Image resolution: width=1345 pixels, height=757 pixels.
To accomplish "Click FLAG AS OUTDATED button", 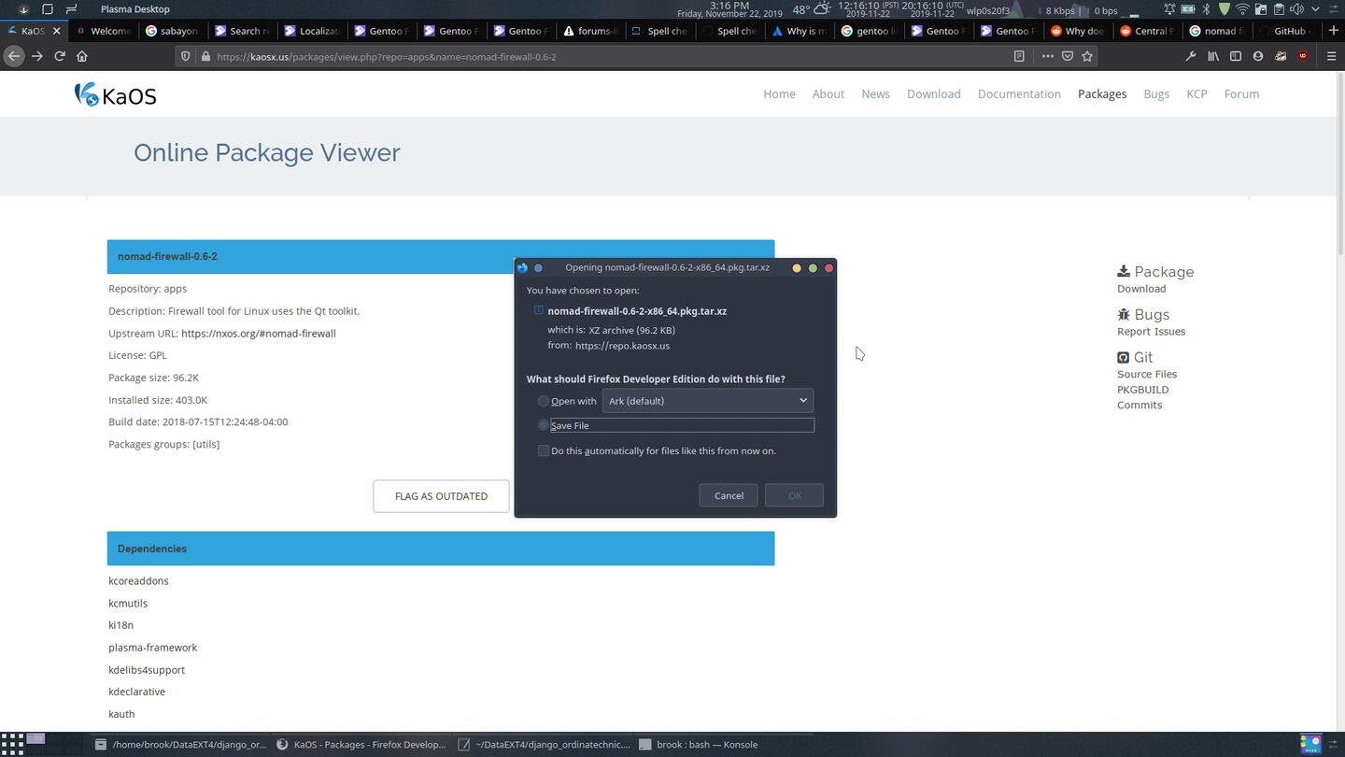I will pyautogui.click(x=441, y=496).
